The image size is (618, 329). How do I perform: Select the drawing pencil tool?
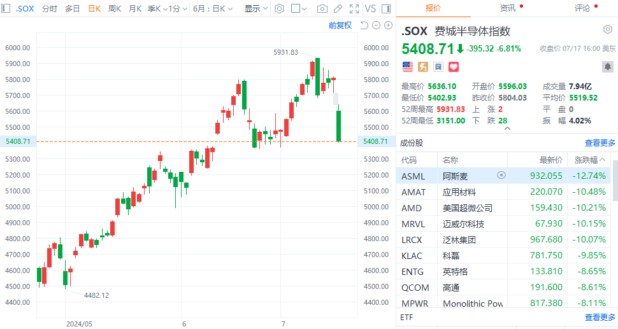[x=338, y=9]
